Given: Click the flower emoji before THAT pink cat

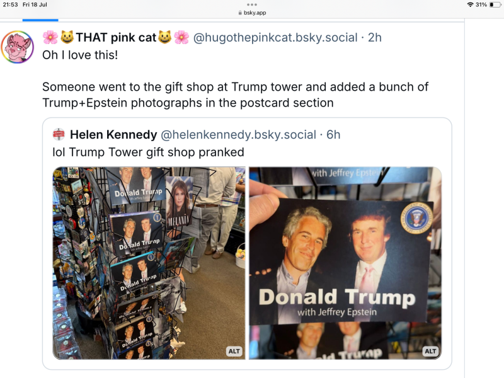Looking at the screenshot, I should pyautogui.click(x=48, y=38).
